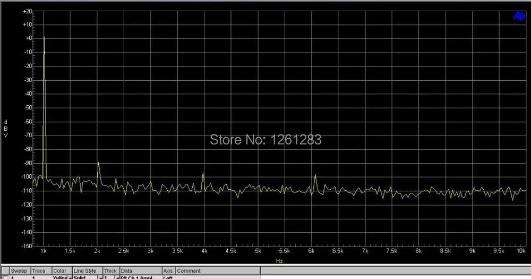Click the Comment column header

(218, 270)
